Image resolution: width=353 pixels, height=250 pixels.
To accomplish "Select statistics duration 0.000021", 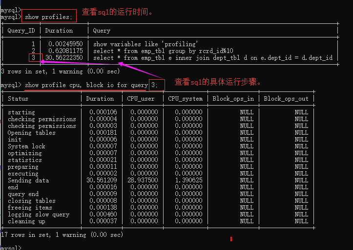I will coord(103,160).
